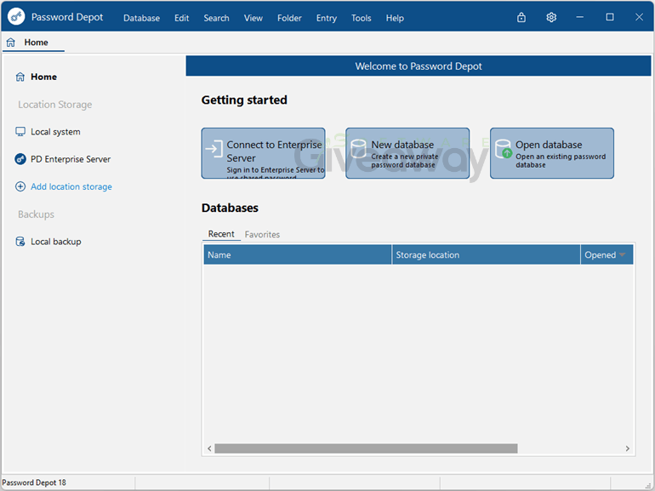Open the Tools menu

(361, 18)
